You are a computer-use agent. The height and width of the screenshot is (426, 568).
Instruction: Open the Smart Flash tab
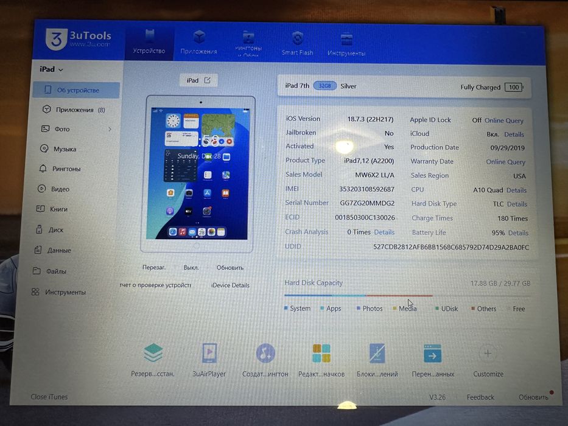pos(298,44)
